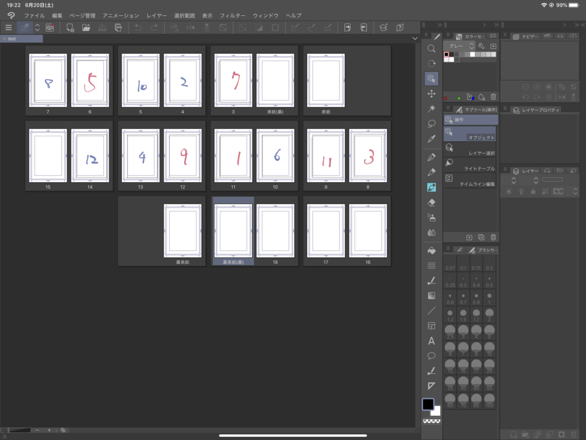The height and width of the screenshot is (440, 586).
Task: Open the sub tool panel menu
Action: 447,108
